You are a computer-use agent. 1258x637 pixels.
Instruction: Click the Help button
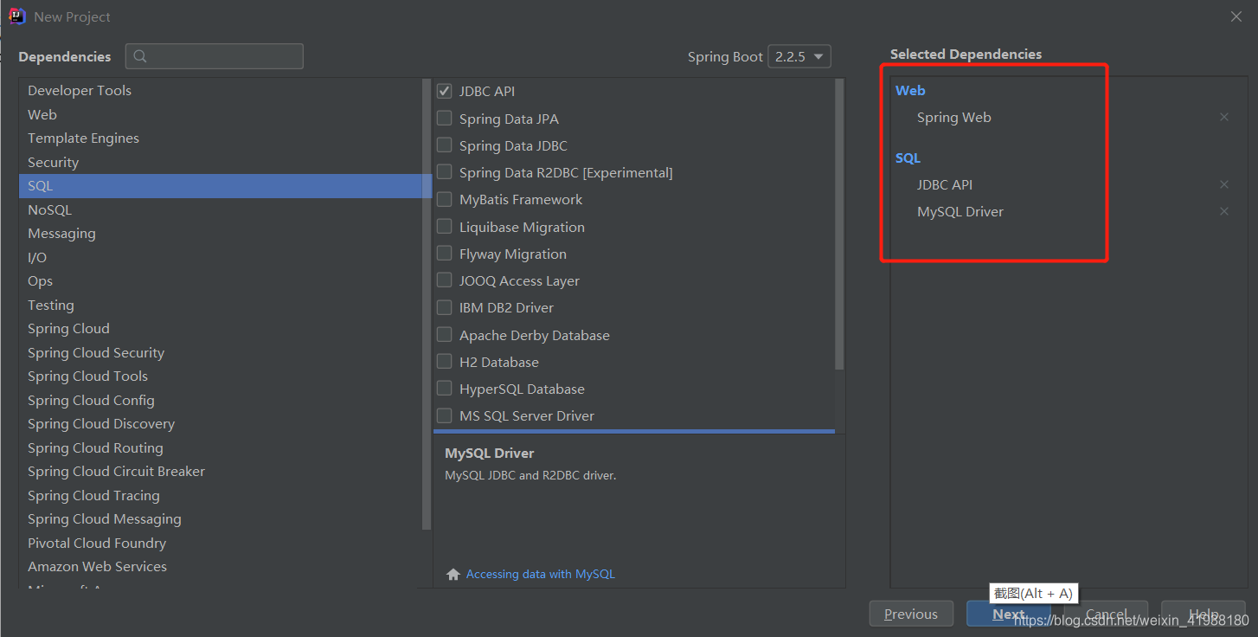pos(1203,614)
